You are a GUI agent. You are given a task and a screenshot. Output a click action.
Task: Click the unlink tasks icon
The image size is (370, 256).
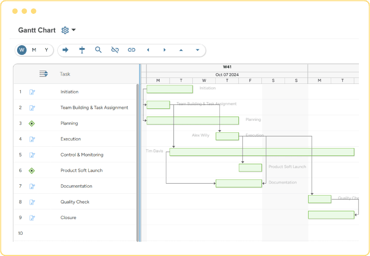tap(115, 50)
